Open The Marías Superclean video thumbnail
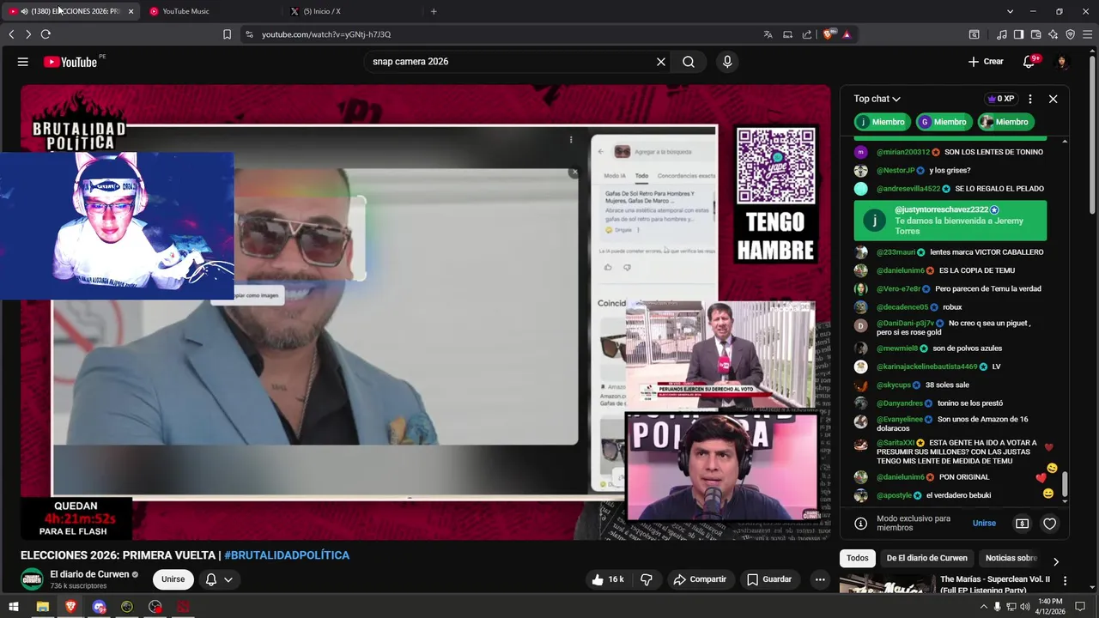The image size is (1099, 618). tap(886, 585)
